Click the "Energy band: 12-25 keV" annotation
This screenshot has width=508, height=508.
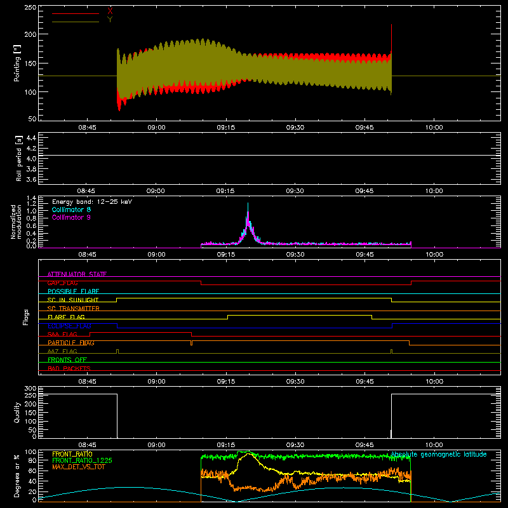pyautogui.click(x=92, y=202)
